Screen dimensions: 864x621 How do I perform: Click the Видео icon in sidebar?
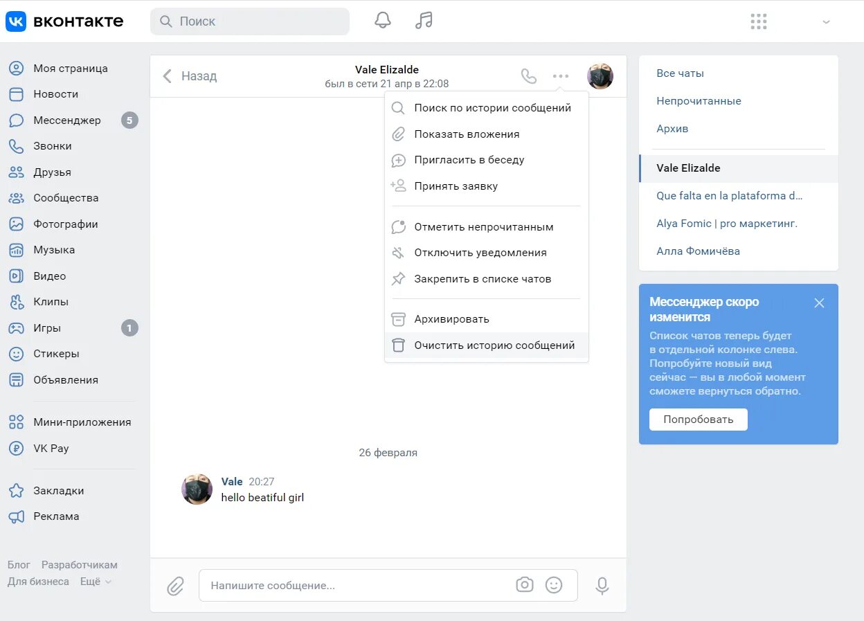(16, 276)
